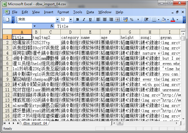Open Borders dropdown arrow
Viewport: 188px width, 133px height.
tap(159, 20)
